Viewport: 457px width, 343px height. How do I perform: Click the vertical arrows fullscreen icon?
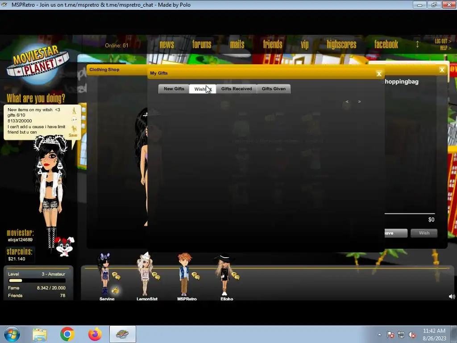pyautogui.click(x=417, y=44)
